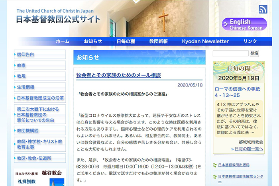This screenshot has width=279, height=186.
Task: Click the green leaf icon beside 部落解放センター
Action: pos(215,176)
